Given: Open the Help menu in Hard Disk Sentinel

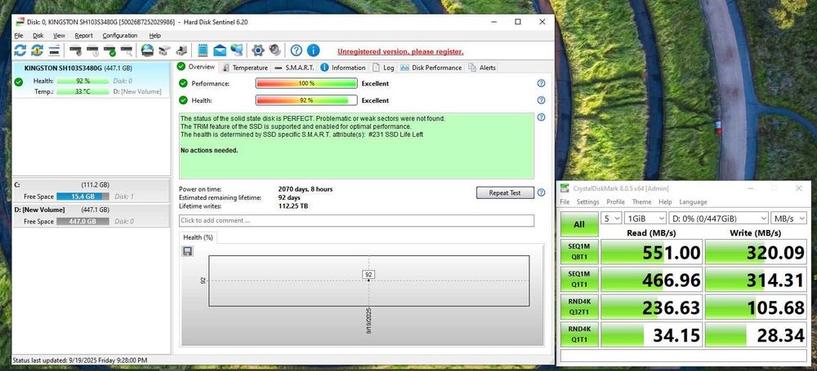Looking at the screenshot, I should click(x=154, y=35).
